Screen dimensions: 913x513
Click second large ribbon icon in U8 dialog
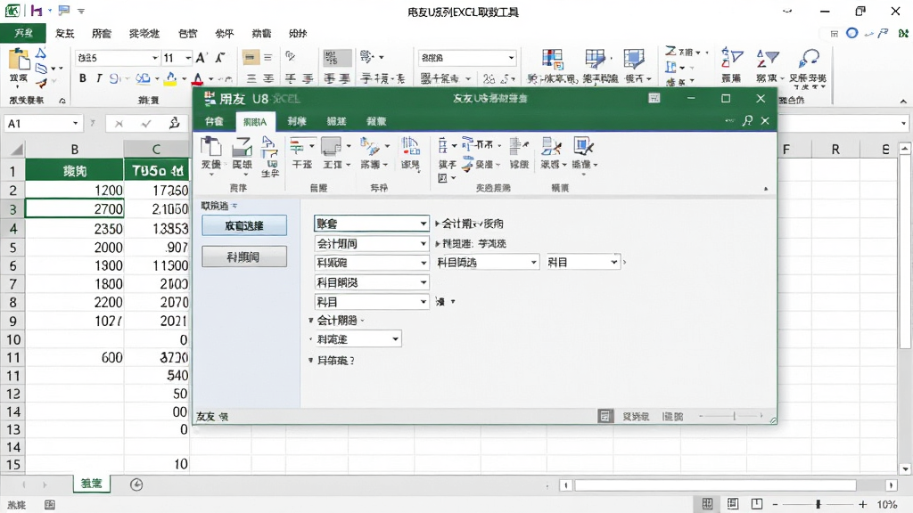pos(242,147)
